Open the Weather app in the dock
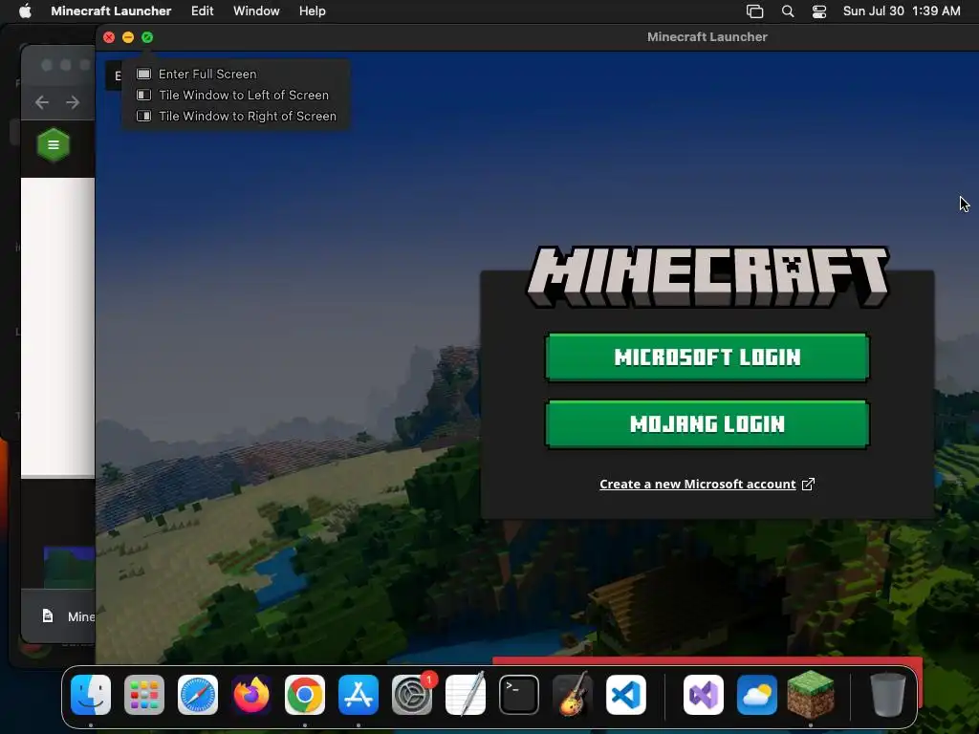Image resolution: width=979 pixels, height=734 pixels. tap(757, 695)
